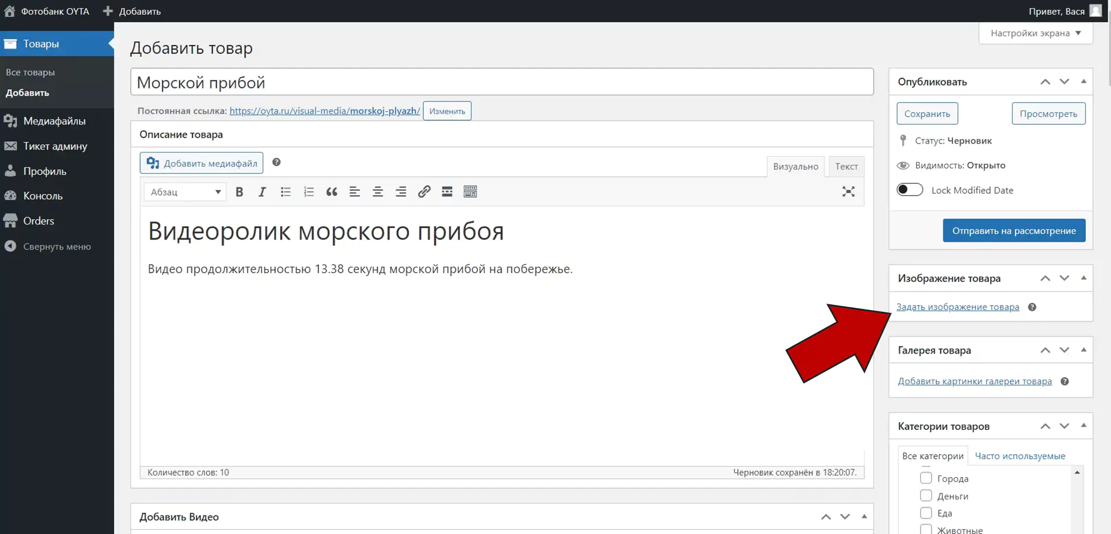The image size is (1111, 534).
Task: Move Опубликовать panel up
Action: click(1045, 82)
